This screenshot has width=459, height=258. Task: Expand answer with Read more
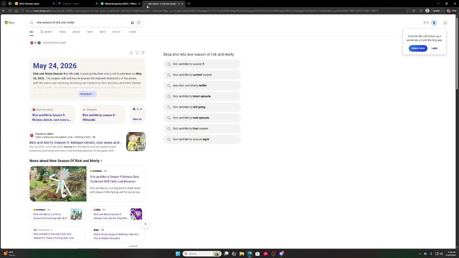click(x=87, y=94)
